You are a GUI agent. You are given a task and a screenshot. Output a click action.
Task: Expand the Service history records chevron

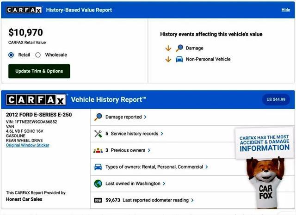(162, 134)
